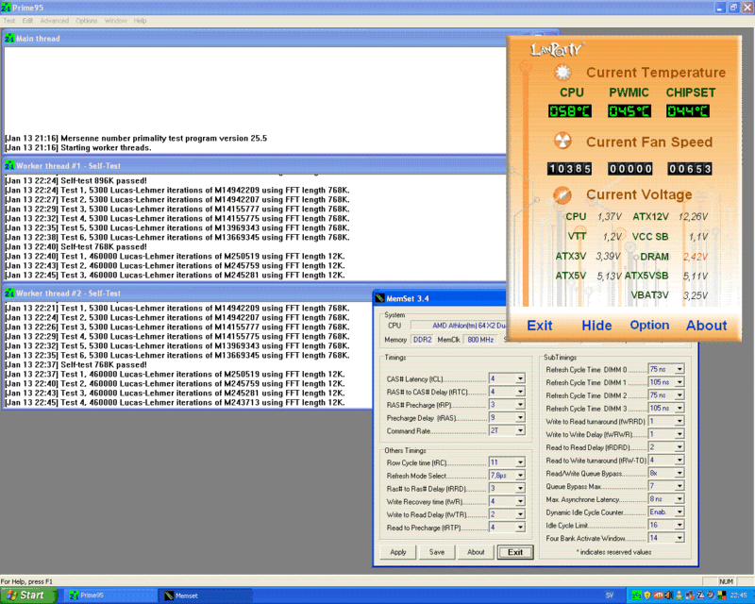Click the Memset taskbar button
The image size is (755, 604).
click(x=206, y=596)
